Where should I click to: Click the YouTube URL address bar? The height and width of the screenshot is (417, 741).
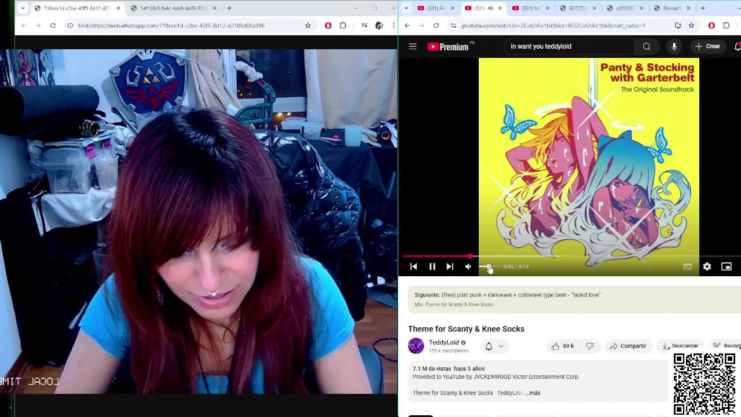coord(553,25)
